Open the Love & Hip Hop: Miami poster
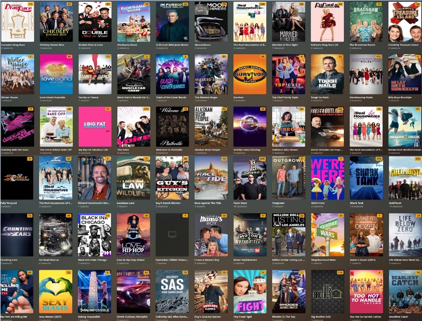 click(133, 235)
